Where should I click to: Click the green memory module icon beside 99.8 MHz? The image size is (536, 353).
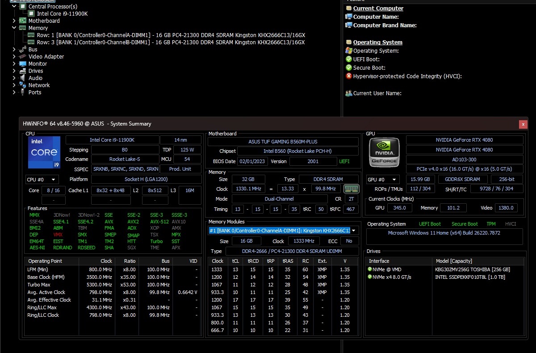coord(352,189)
